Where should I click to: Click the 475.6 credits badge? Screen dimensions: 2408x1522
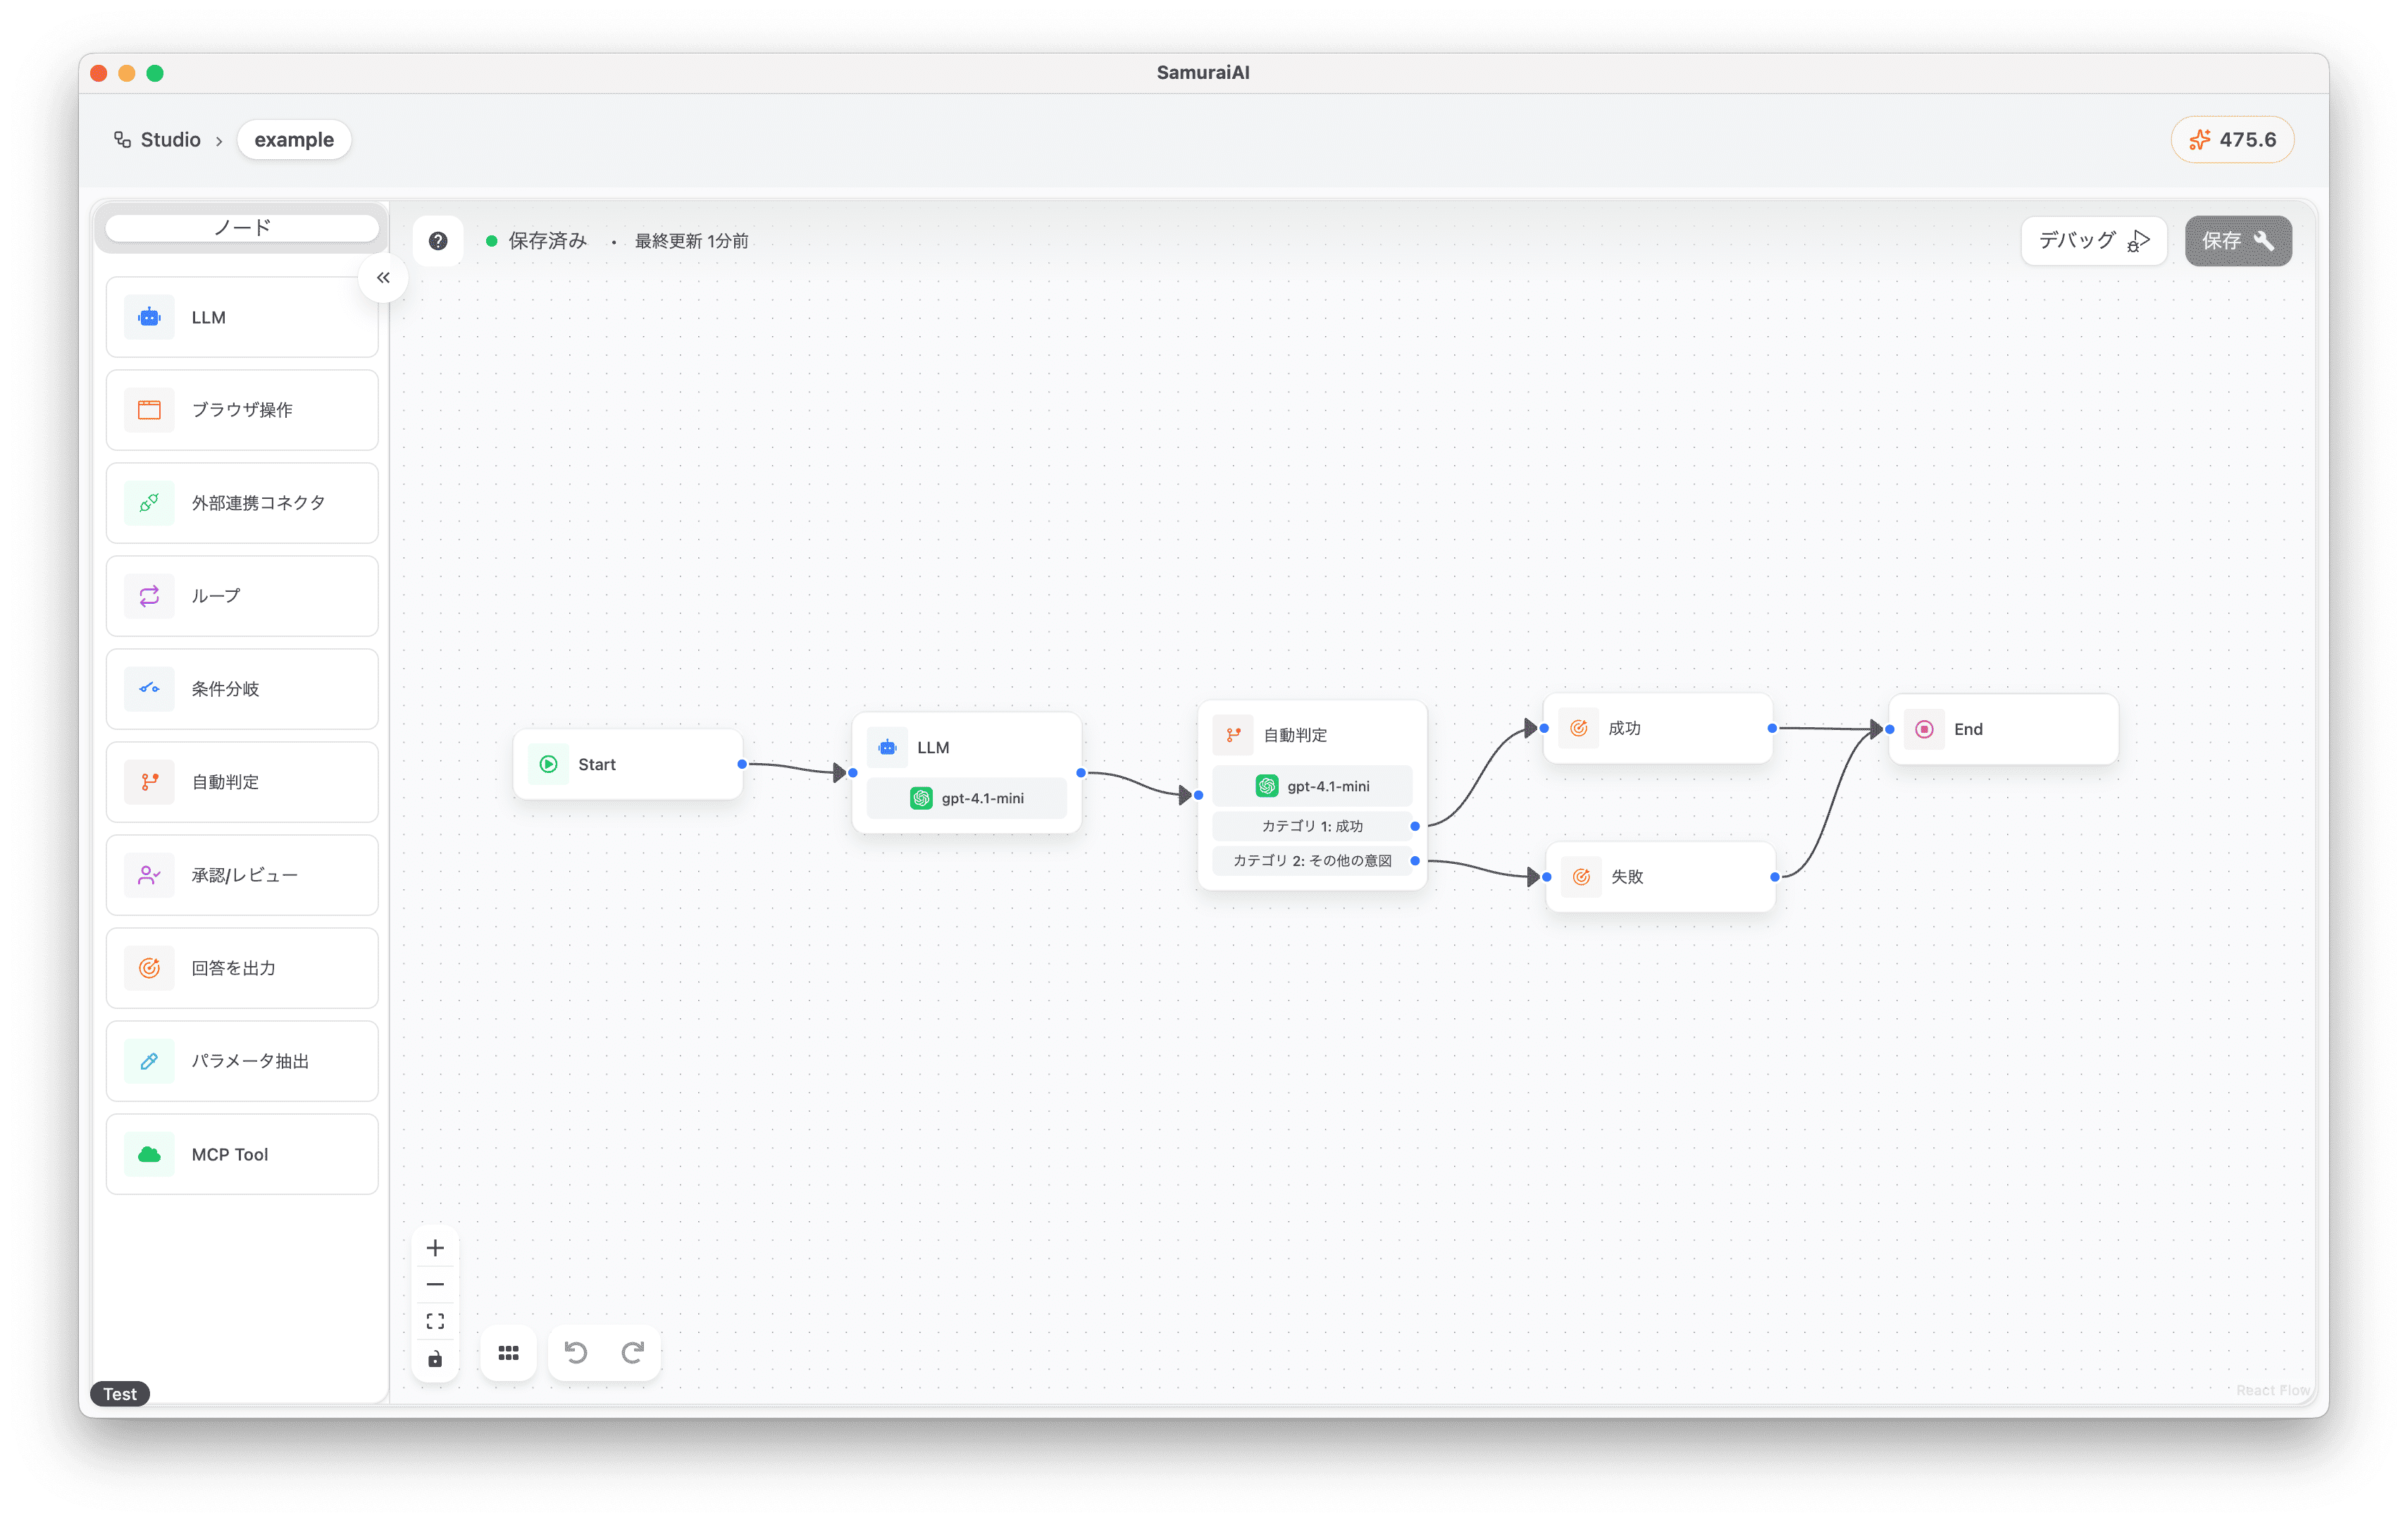tap(2232, 140)
